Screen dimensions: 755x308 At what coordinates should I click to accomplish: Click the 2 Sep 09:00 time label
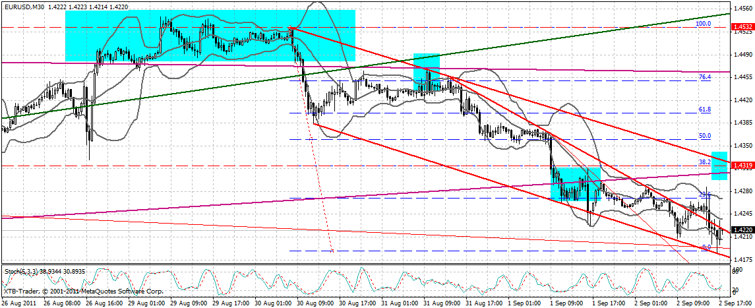pyautogui.click(x=694, y=304)
